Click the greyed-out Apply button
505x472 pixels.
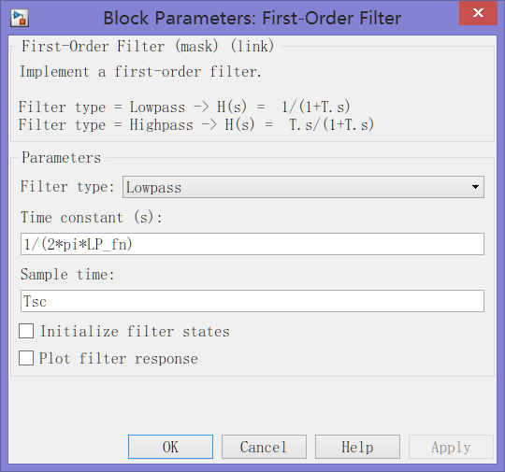tap(451, 447)
